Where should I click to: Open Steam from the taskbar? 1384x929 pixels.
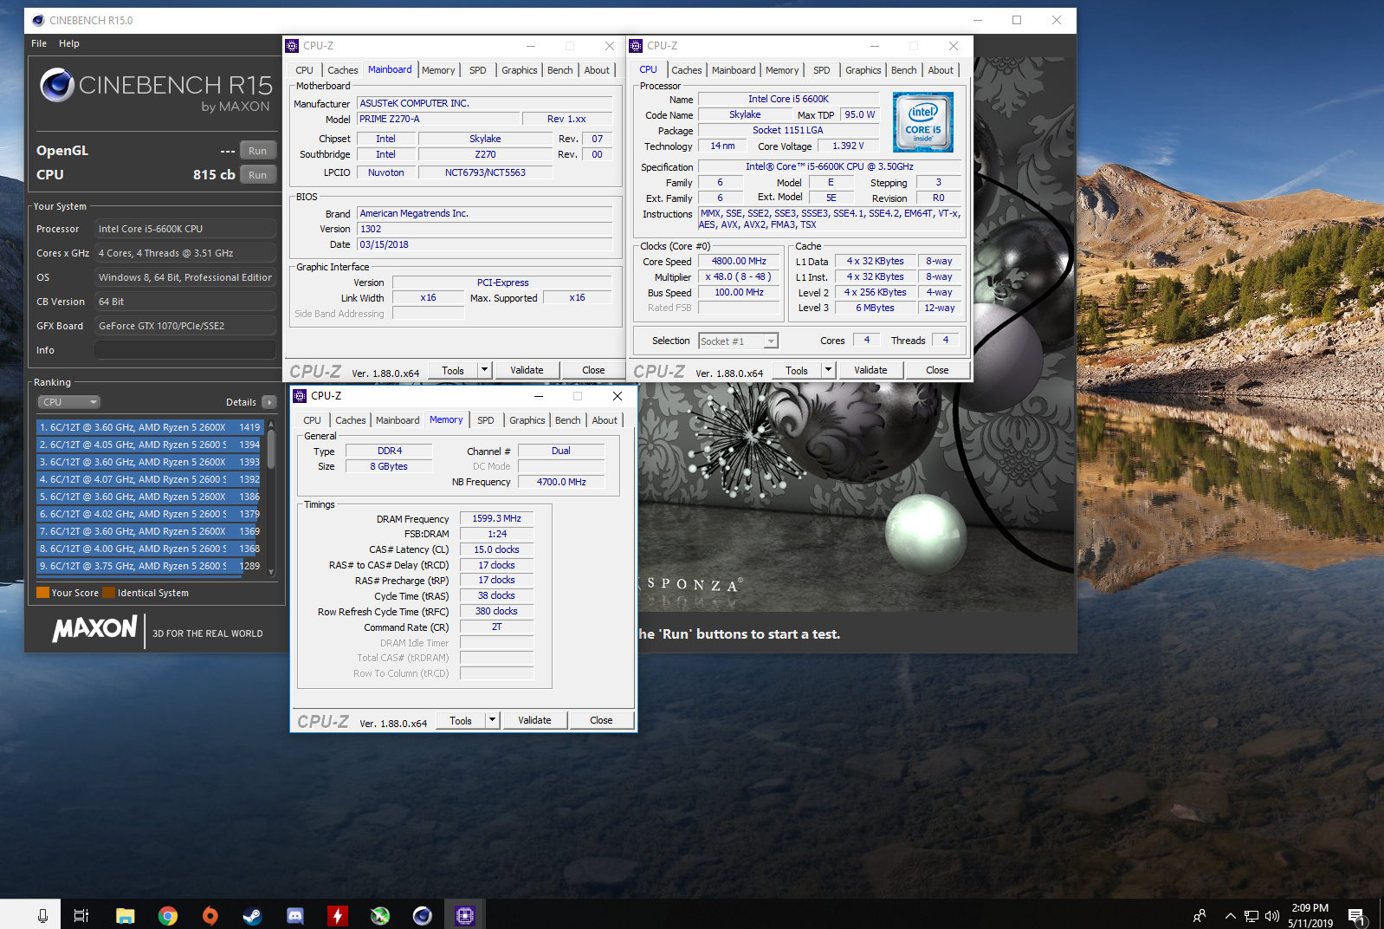pyautogui.click(x=252, y=915)
